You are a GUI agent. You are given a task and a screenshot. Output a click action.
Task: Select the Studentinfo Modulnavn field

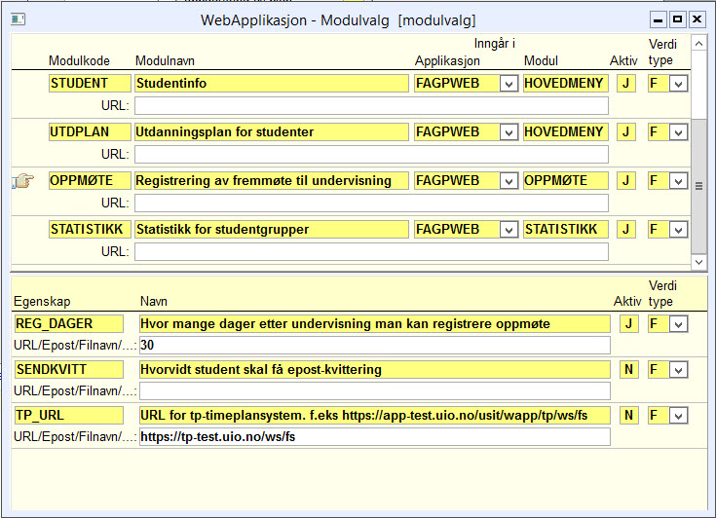[272, 84]
